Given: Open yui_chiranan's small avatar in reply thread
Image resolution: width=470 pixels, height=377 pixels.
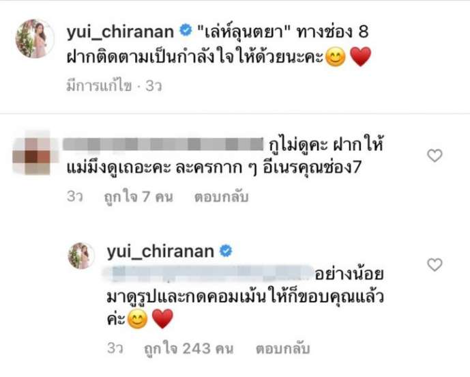Looking at the screenshot, I should click(81, 255).
